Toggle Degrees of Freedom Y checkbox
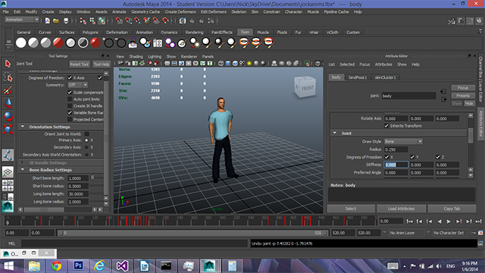The image size is (485, 273). pyautogui.click(x=412, y=157)
